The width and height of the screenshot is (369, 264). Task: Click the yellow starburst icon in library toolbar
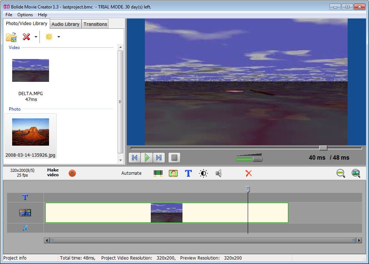click(49, 37)
